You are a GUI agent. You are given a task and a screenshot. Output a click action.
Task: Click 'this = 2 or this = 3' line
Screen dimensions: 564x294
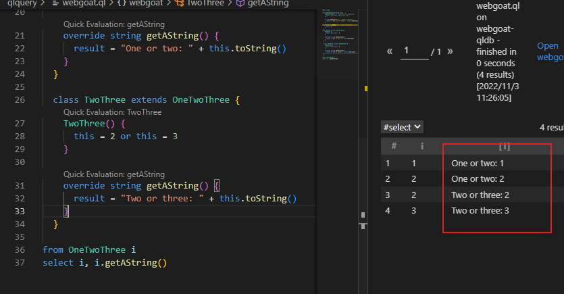coord(126,137)
